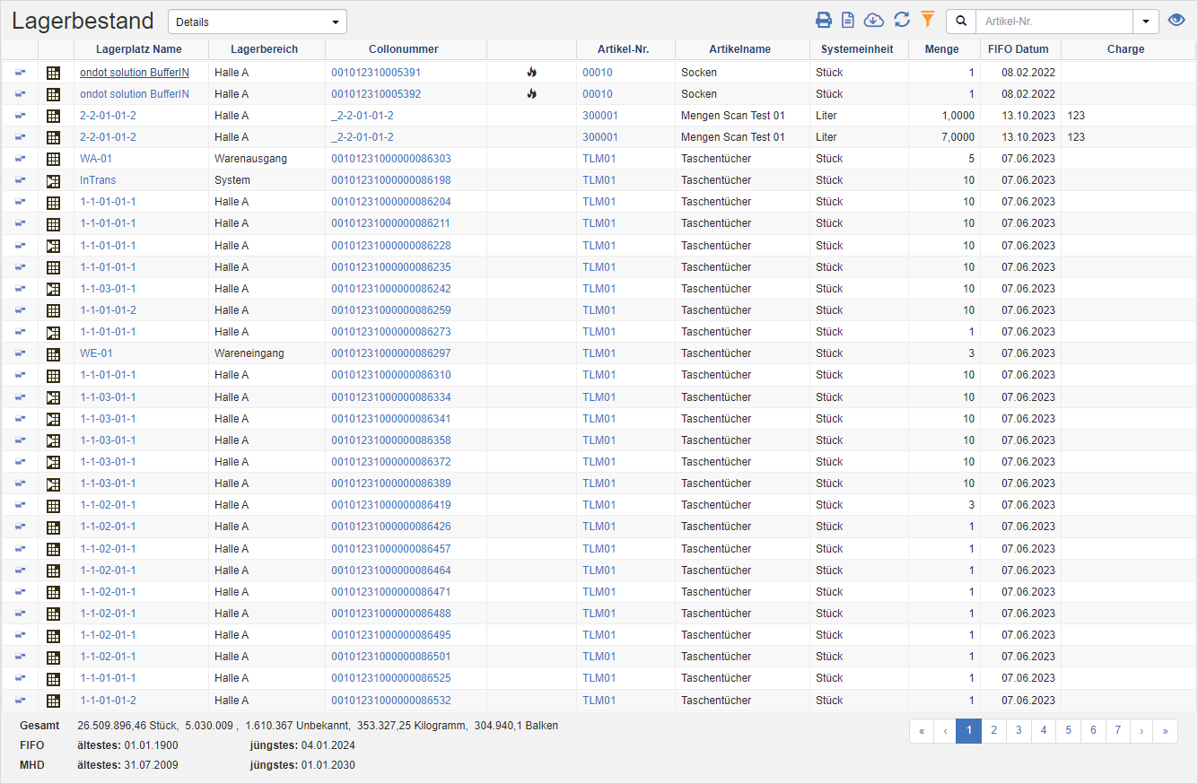The image size is (1198, 784).
Task: Click the forklift icon in the WA-01 row
Action: tap(20, 159)
